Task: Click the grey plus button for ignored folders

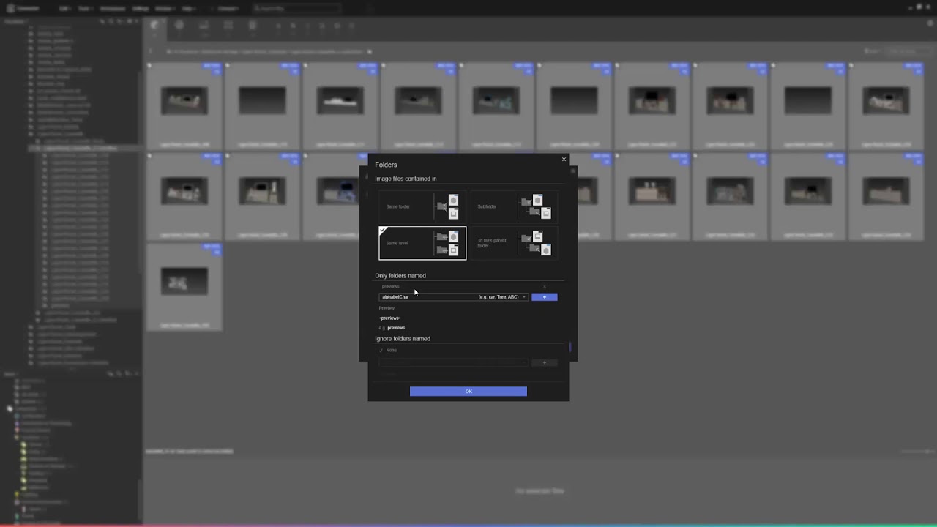Action: 544,362
